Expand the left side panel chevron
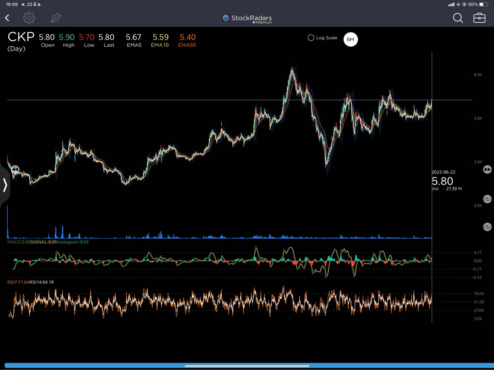 (5, 185)
